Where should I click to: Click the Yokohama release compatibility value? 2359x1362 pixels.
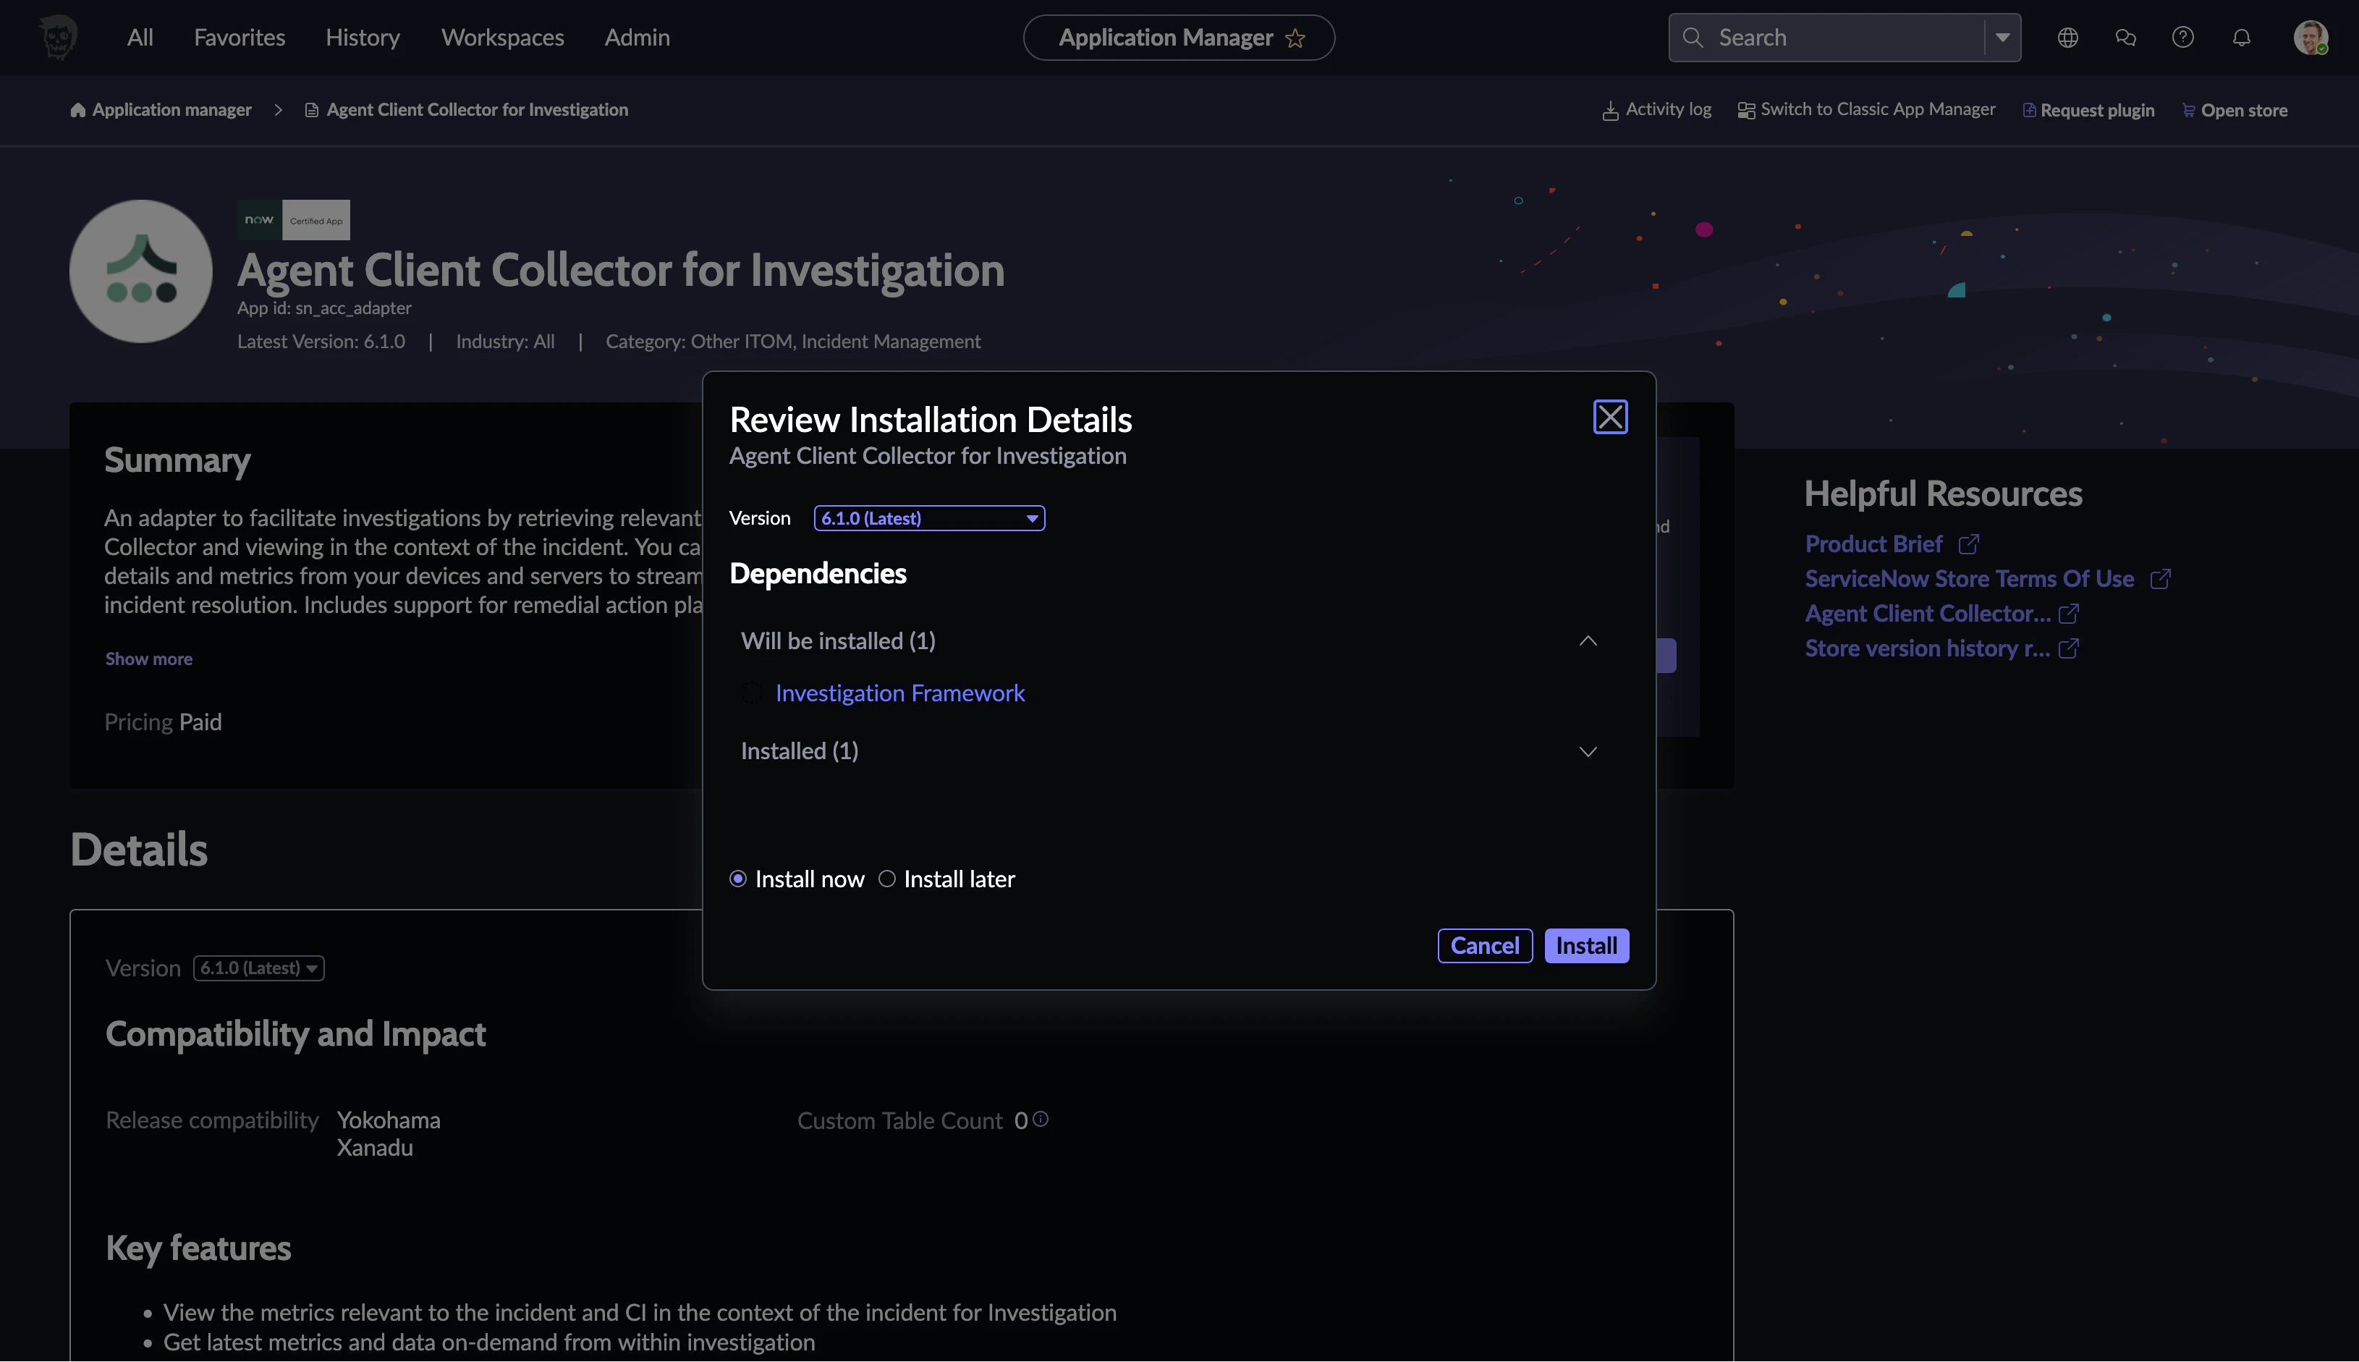tap(388, 1120)
